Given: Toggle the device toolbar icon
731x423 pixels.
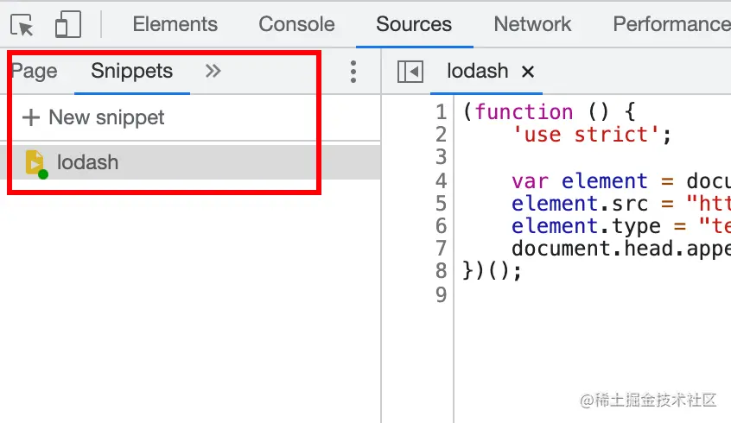Looking at the screenshot, I should 68,24.
